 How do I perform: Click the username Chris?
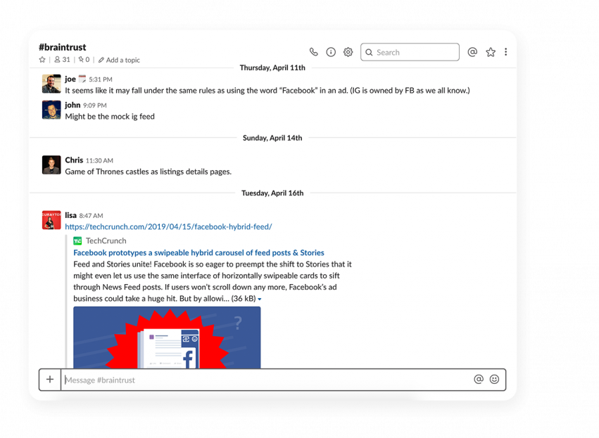(74, 160)
